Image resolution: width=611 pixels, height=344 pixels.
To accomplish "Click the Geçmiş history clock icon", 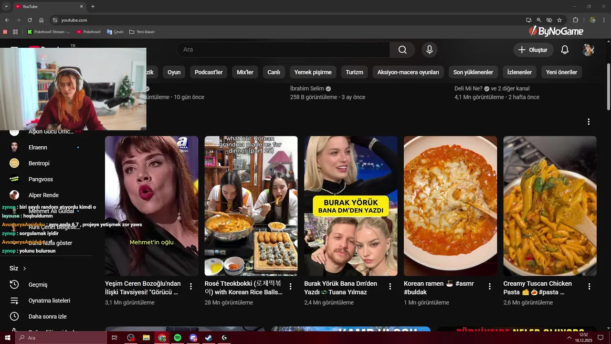I will point(14,284).
